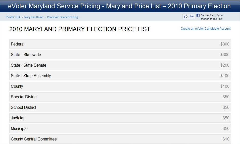Click the Municipal price row
Viewport: 240px width, 144px height.
click(x=120, y=128)
